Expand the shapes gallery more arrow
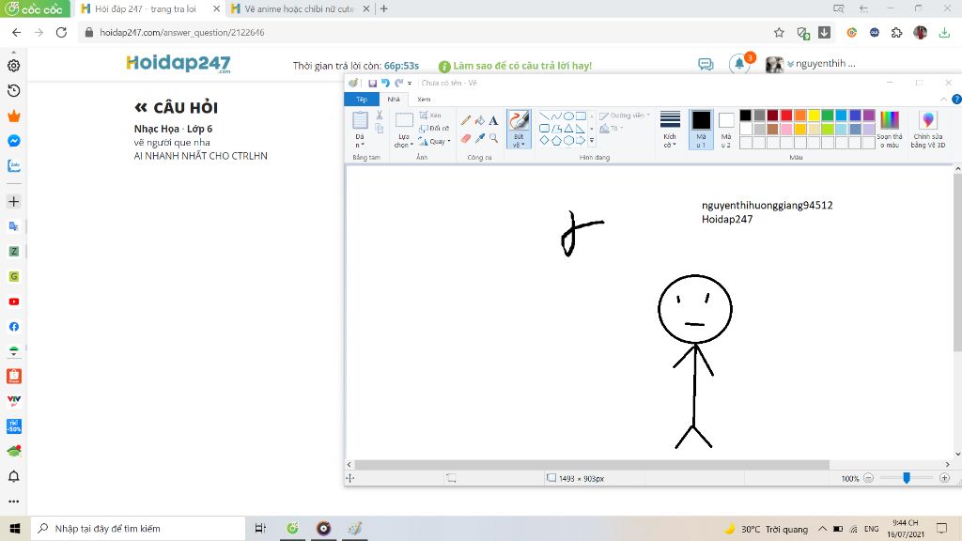 [x=592, y=141]
